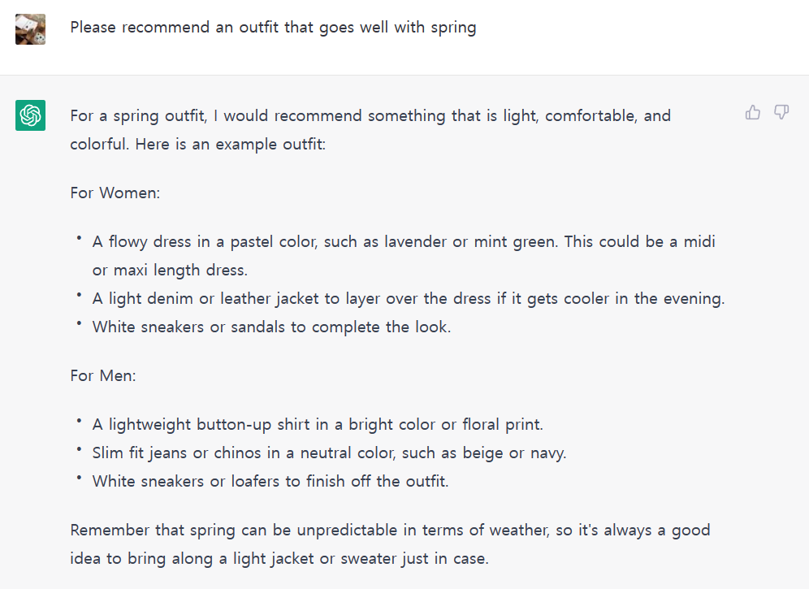
Task: Click the "For Men:" heading
Action: tap(104, 376)
